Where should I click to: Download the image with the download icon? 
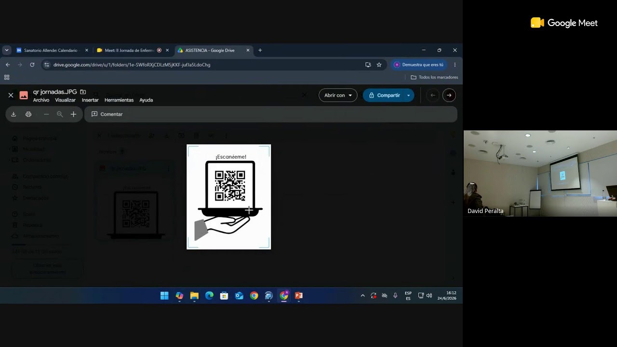(x=13, y=114)
